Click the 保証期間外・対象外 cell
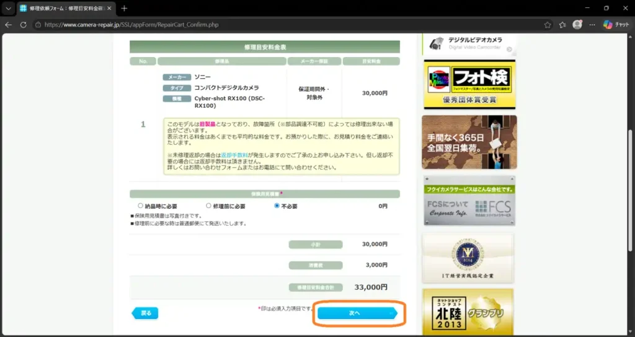This screenshot has width=635, height=337. [x=314, y=94]
